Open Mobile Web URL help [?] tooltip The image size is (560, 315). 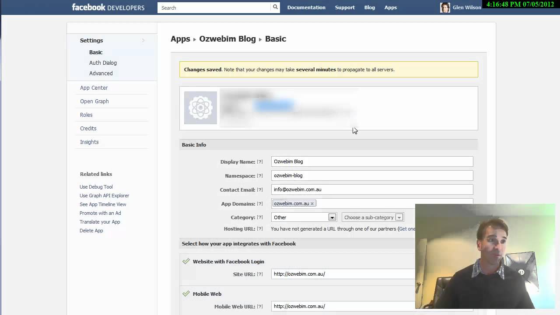pos(260,307)
